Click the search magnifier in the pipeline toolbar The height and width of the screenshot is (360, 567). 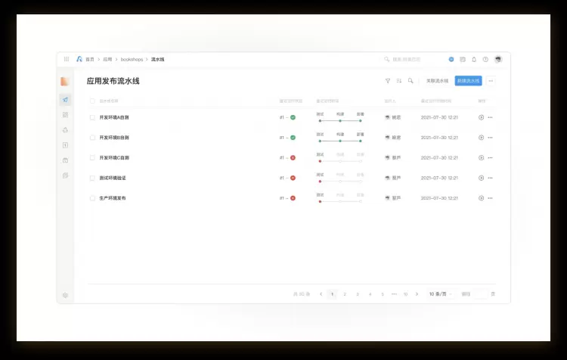[411, 81]
